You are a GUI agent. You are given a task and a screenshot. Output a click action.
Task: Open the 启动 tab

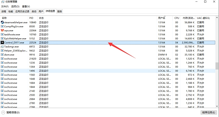coord(34,11)
